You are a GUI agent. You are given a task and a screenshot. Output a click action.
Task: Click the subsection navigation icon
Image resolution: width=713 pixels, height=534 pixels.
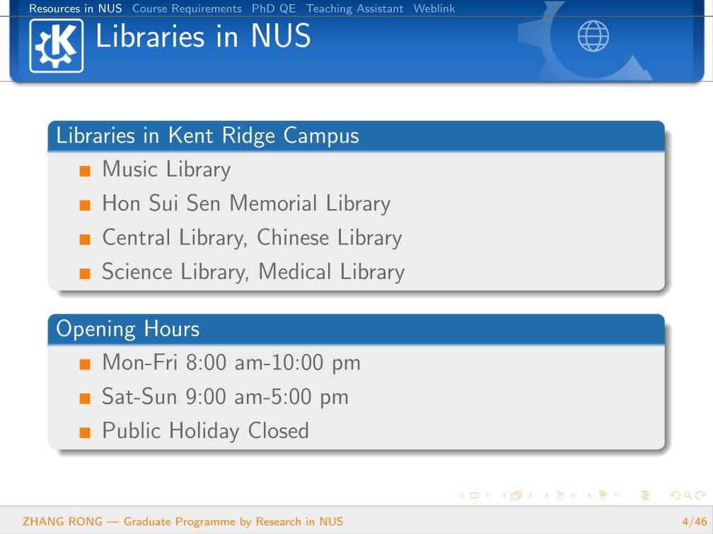pyautogui.click(x=560, y=495)
